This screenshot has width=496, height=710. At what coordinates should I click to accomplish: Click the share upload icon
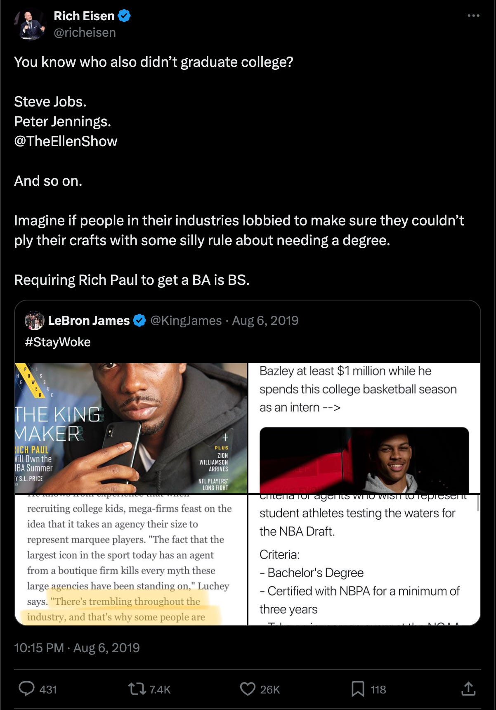(x=468, y=689)
